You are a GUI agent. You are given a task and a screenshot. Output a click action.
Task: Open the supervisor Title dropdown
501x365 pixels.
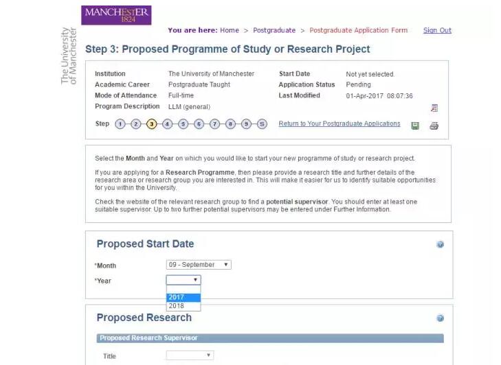[x=190, y=355]
